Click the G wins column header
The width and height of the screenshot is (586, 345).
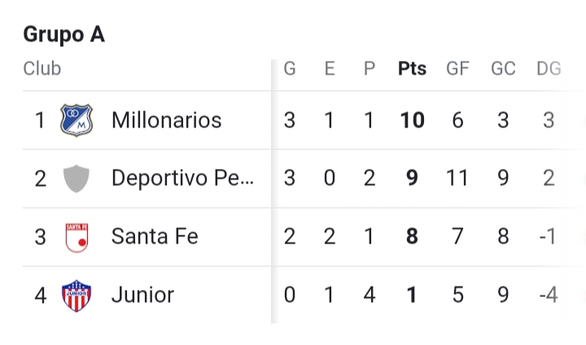click(x=290, y=69)
